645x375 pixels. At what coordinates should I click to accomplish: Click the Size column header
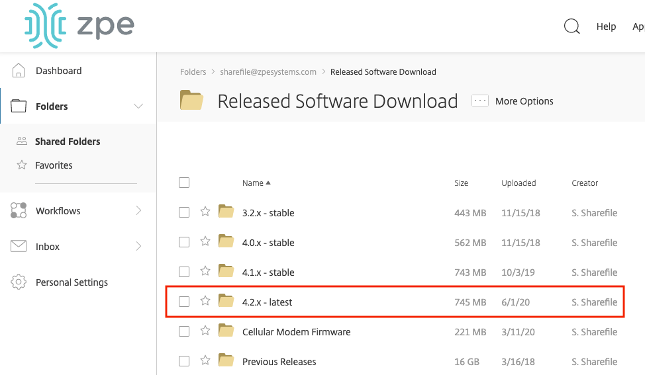coord(461,183)
